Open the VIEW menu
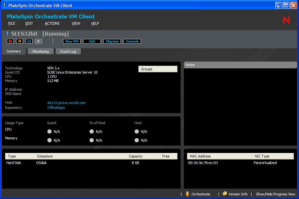Image resolution: width=299 pixels, height=199 pixels. (x=76, y=23)
